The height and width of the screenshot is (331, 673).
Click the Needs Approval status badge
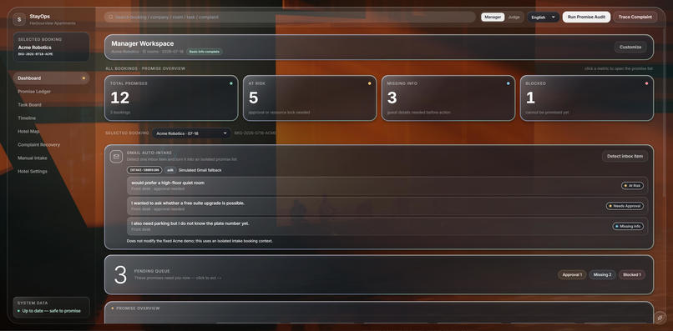pyautogui.click(x=625, y=206)
